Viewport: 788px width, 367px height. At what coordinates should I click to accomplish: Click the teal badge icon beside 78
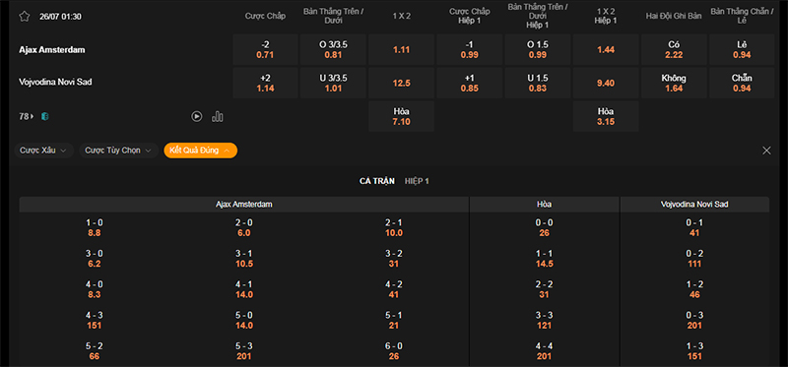tap(44, 116)
